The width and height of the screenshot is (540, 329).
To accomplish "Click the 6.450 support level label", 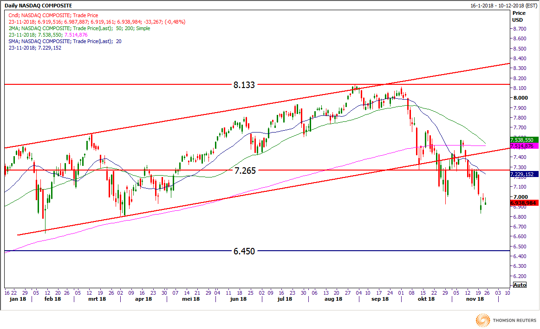I will tap(244, 251).
